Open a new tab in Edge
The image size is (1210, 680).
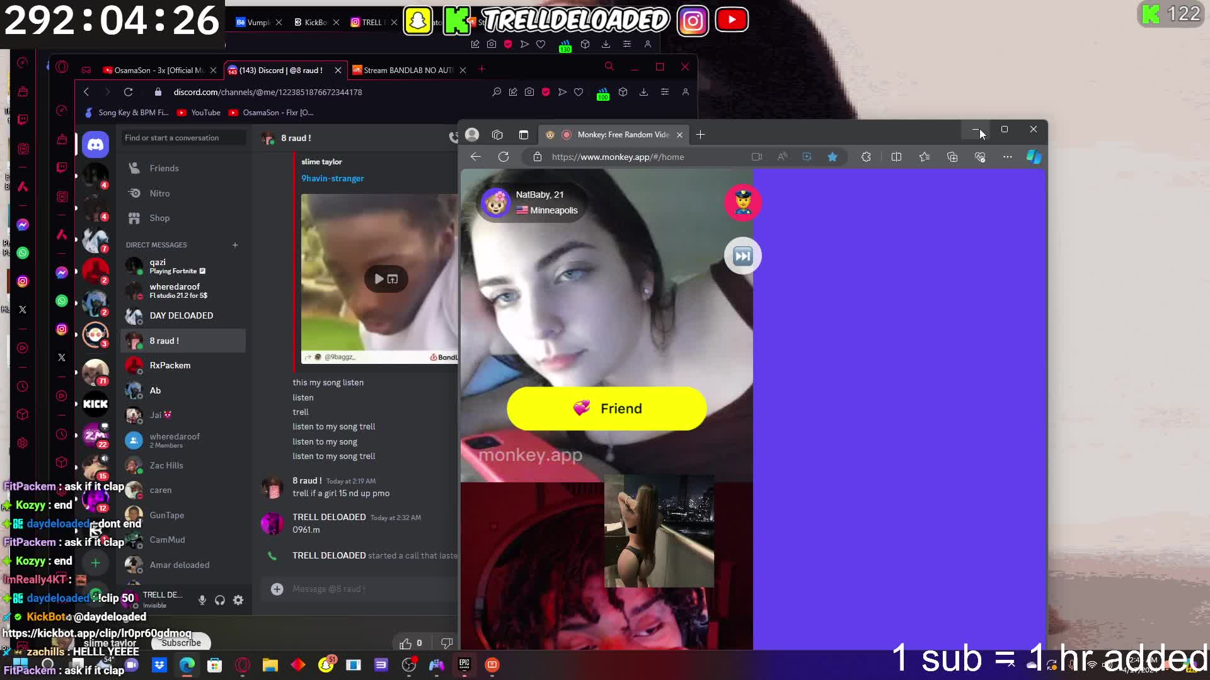[700, 134]
